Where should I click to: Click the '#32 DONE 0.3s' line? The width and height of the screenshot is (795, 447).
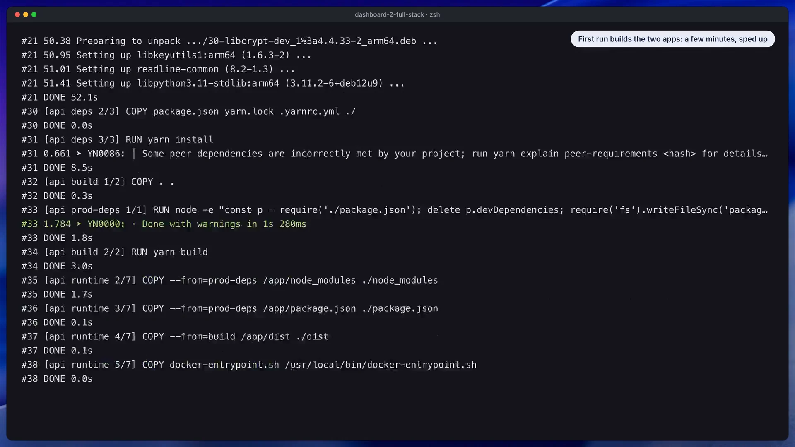pos(57,196)
